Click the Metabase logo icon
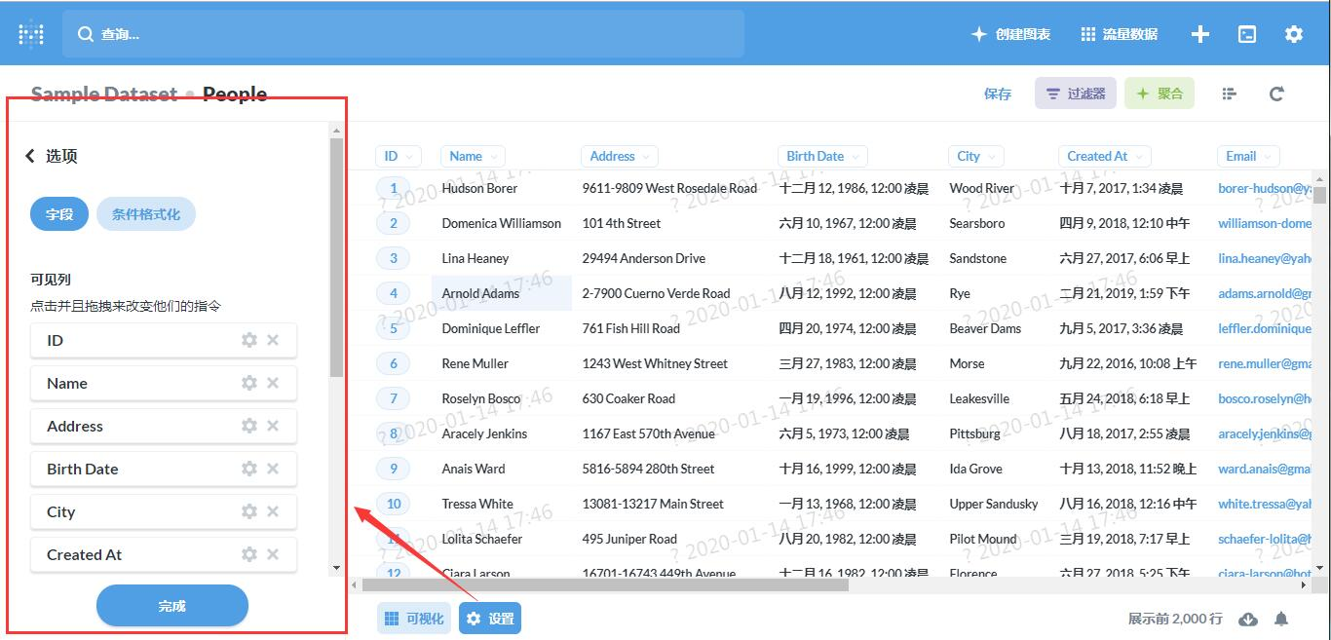This screenshot has height=640, width=1331. click(x=31, y=34)
